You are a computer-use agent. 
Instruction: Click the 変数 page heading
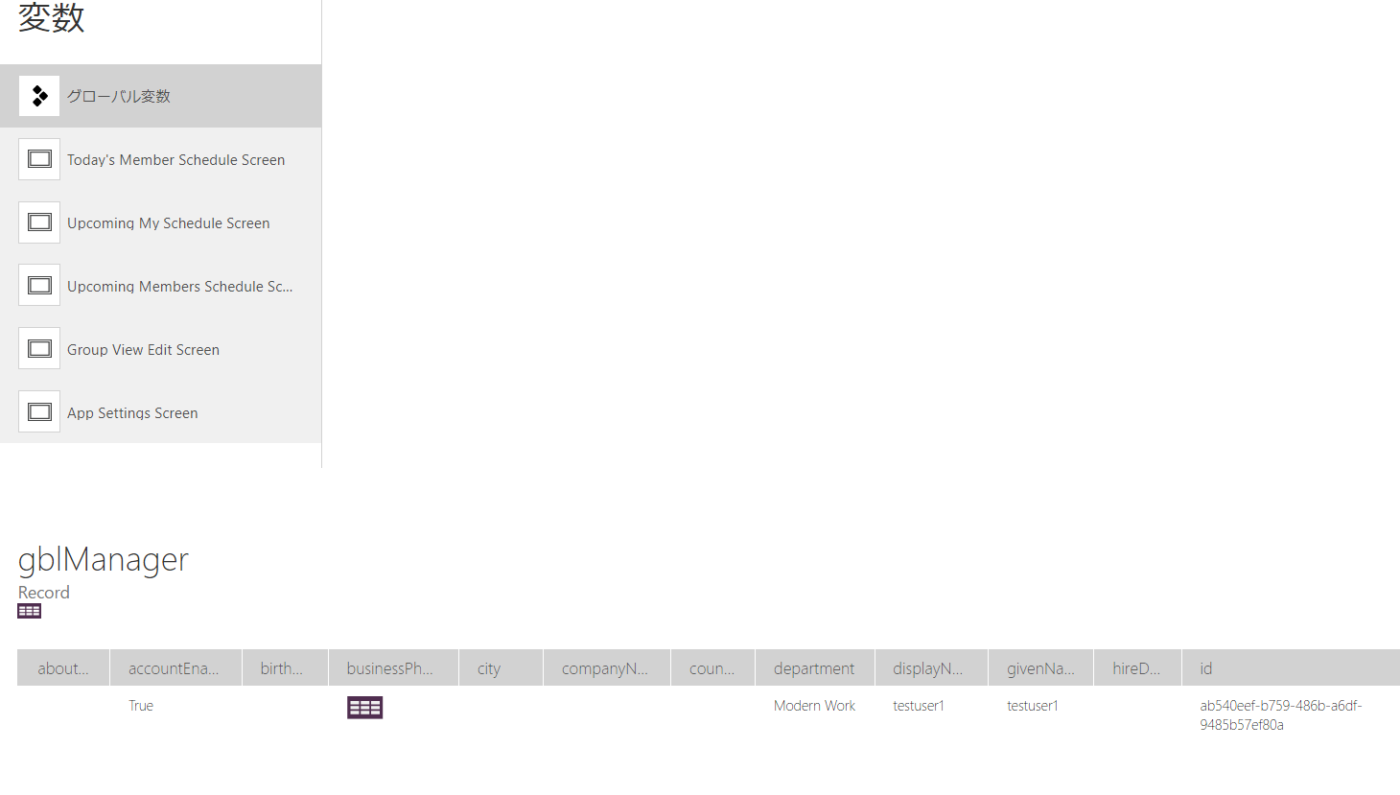coord(52,17)
